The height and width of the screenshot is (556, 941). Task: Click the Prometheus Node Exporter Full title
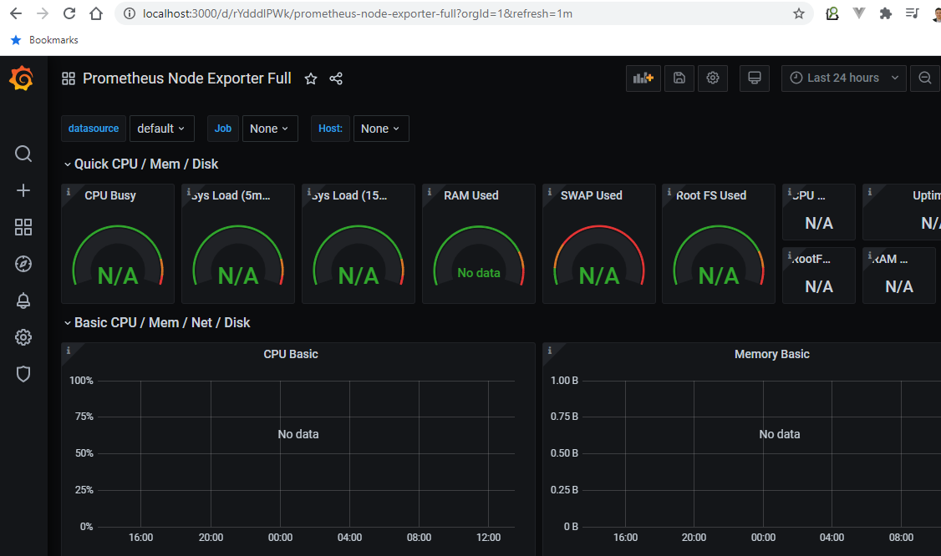186,78
